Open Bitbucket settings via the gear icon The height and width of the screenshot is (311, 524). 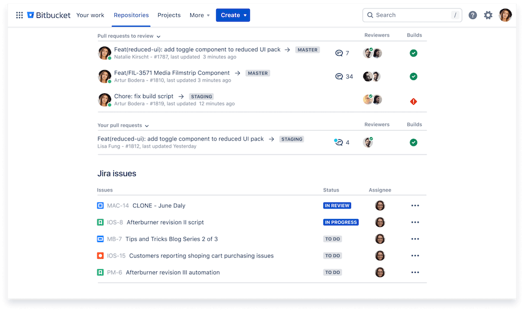click(x=488, y=15)
